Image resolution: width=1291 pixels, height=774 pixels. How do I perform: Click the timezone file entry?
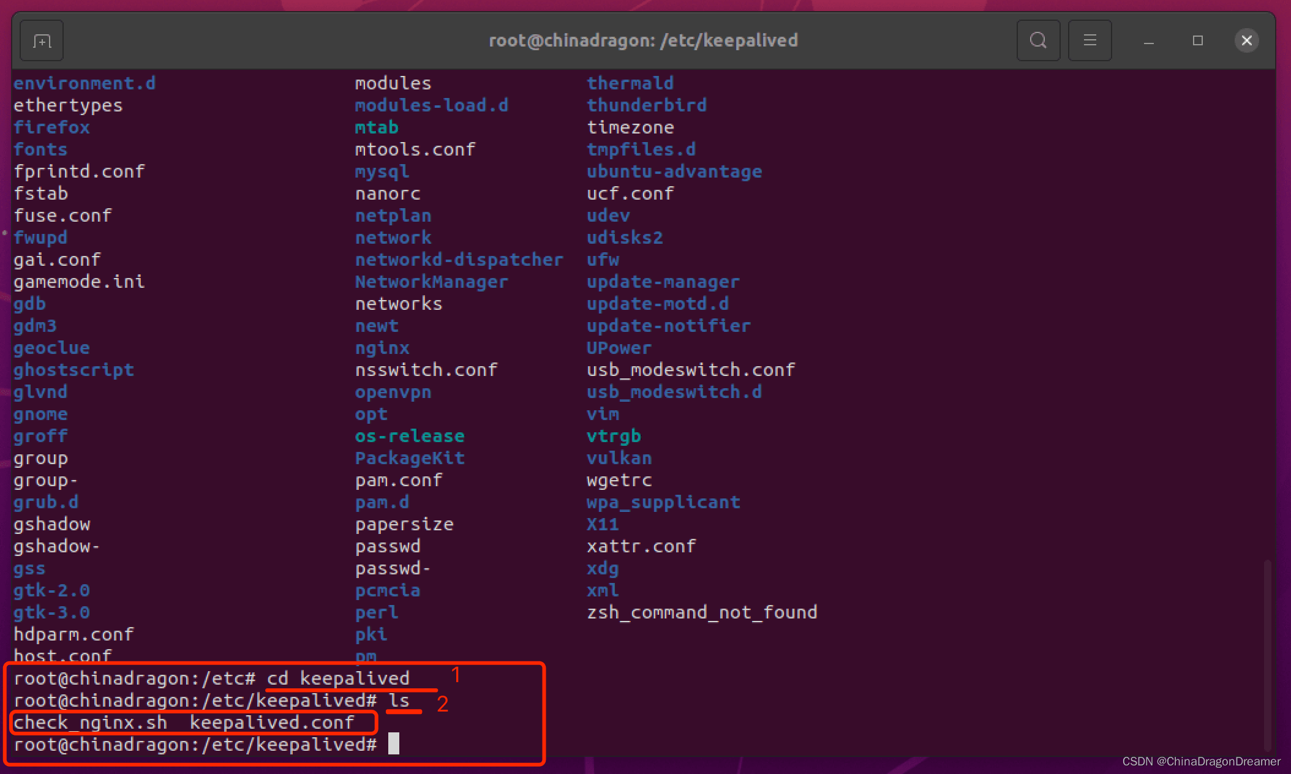(x=630, y=127)
